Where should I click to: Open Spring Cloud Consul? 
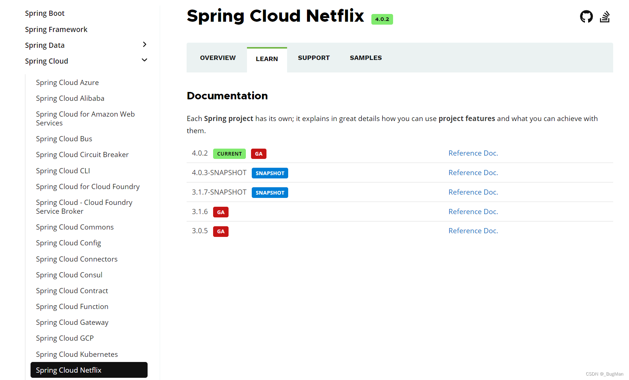[x=69, y=275]
